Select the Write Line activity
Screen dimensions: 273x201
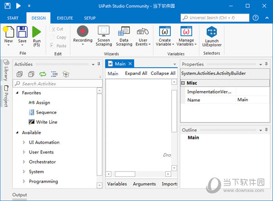pyautogui.click(x=43, y=122)
